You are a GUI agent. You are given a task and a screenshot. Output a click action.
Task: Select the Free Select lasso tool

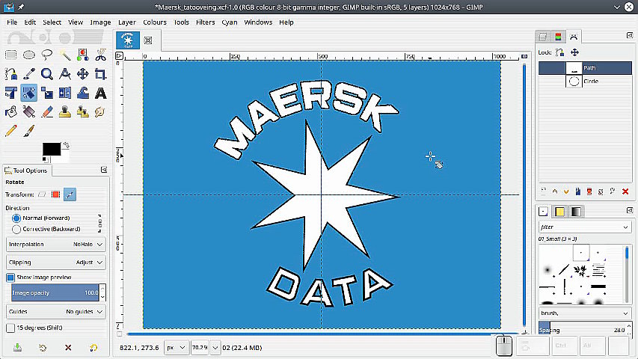[x=47, y=55]
